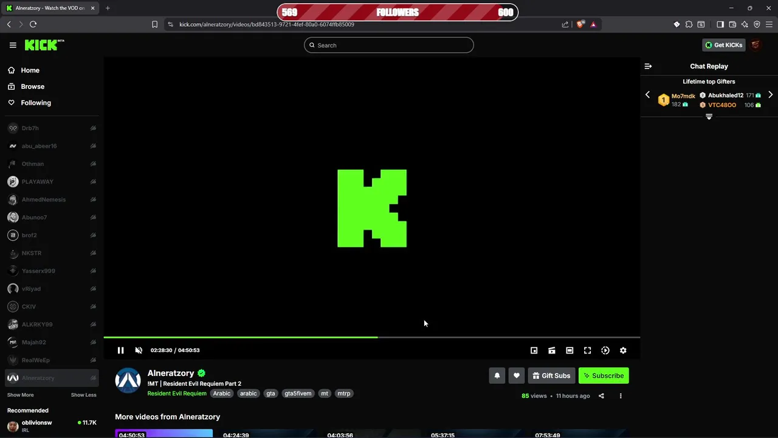Open Brave Wallet icon
Viewport: 778px width, 438px height.
(732, 24)
